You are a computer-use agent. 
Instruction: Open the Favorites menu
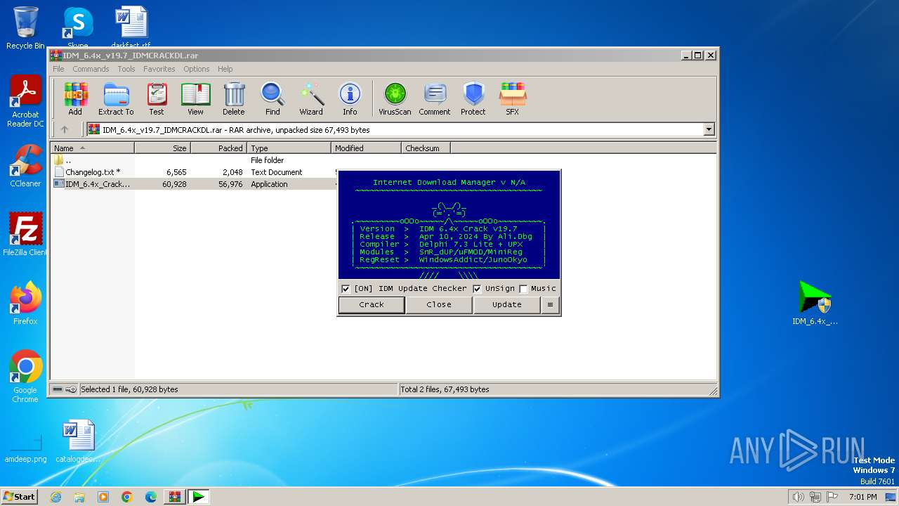pos(159,69)
